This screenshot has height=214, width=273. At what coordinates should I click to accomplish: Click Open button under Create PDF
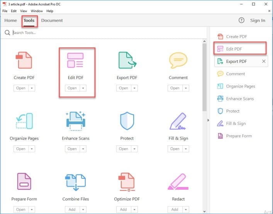[x=21, y=88]
